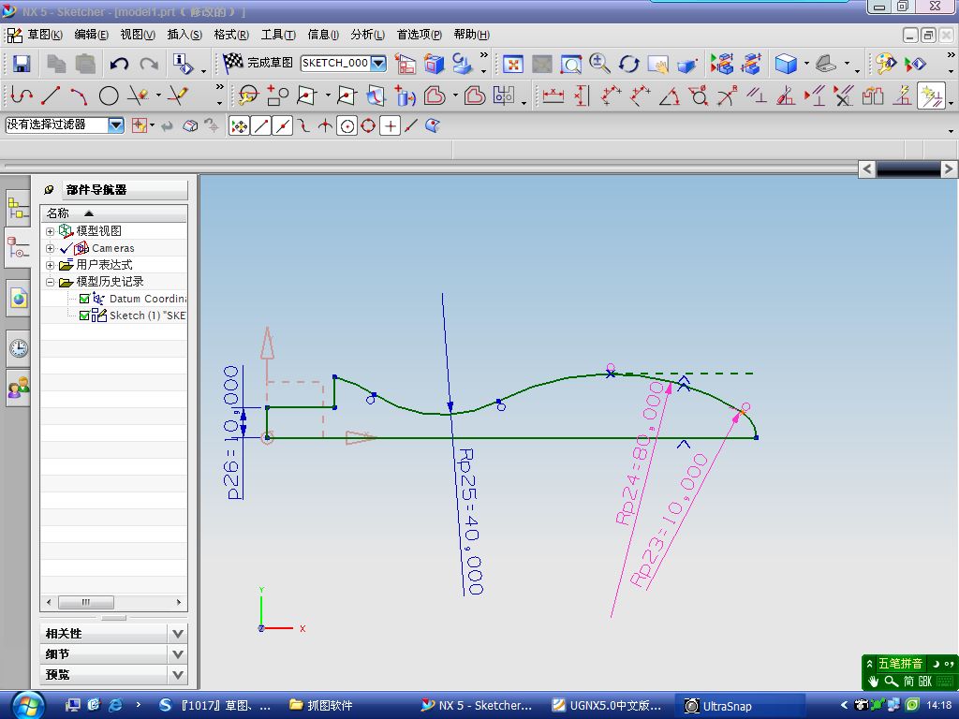The image size is (959, 719).
Task: Open 抓图软件 folder in taskbar
Action: 322,706
